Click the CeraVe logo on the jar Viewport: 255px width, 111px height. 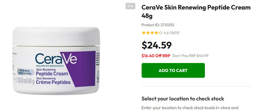(56, 59)
